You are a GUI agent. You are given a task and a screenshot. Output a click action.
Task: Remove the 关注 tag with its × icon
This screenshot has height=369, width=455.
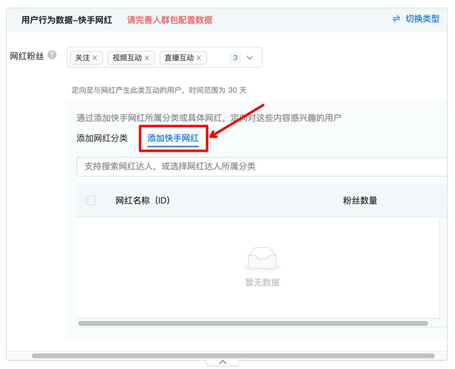point(95,58)
